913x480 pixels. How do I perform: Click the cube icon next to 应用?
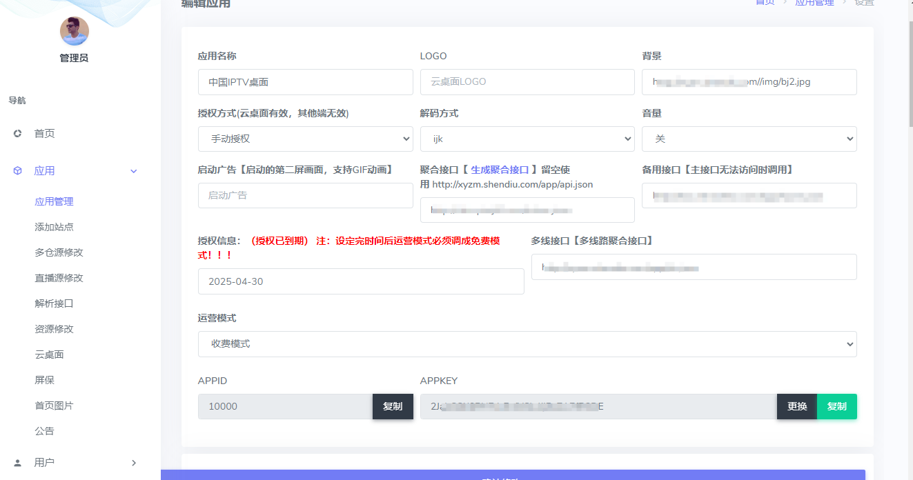coord(17,170)
